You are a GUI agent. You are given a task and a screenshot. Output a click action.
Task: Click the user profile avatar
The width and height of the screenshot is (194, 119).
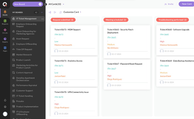point(5,114)
